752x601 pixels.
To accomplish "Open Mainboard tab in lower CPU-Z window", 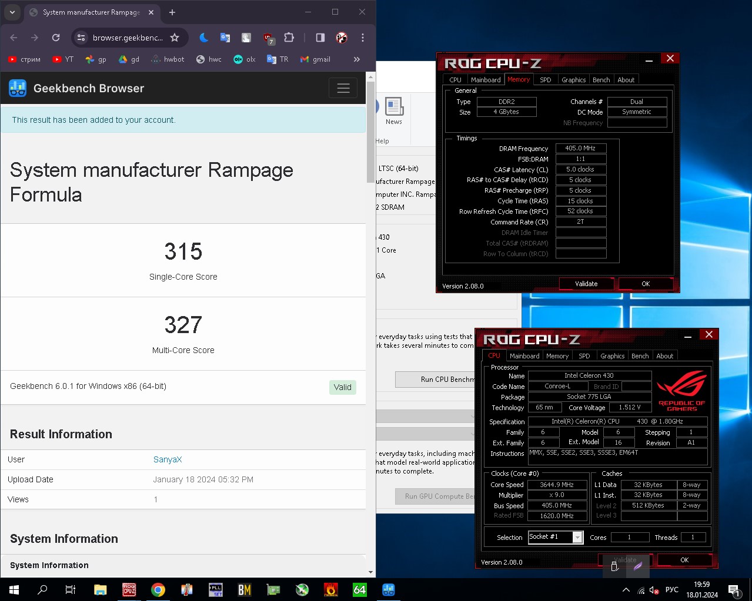I will pos(524,356).
